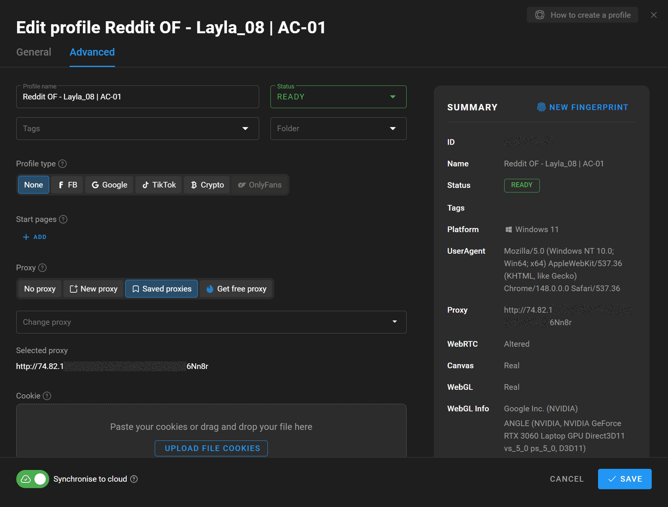This screenshot has height=507, width=668.
Task: Expand the Folder dropdown
Action: click(338, 129)
